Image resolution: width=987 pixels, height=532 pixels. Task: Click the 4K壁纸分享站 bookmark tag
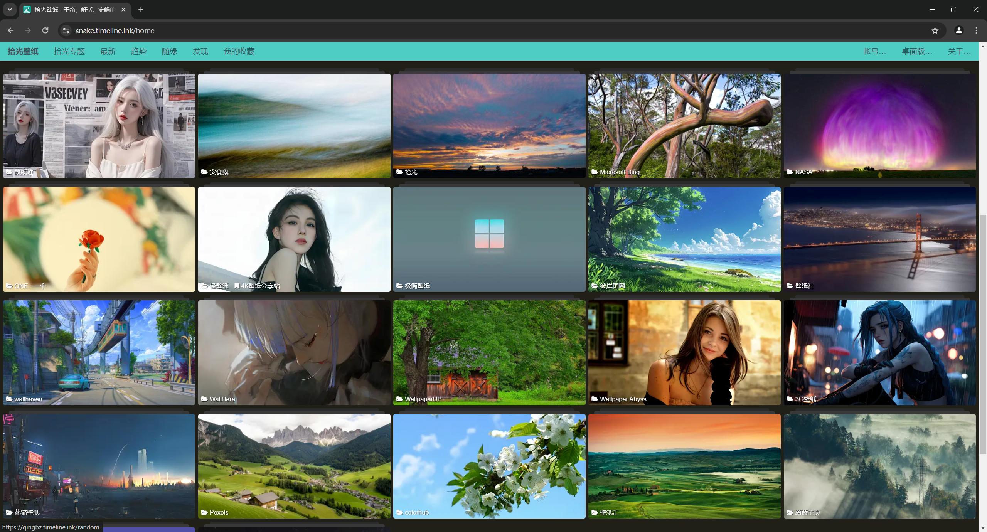[258, 286]
